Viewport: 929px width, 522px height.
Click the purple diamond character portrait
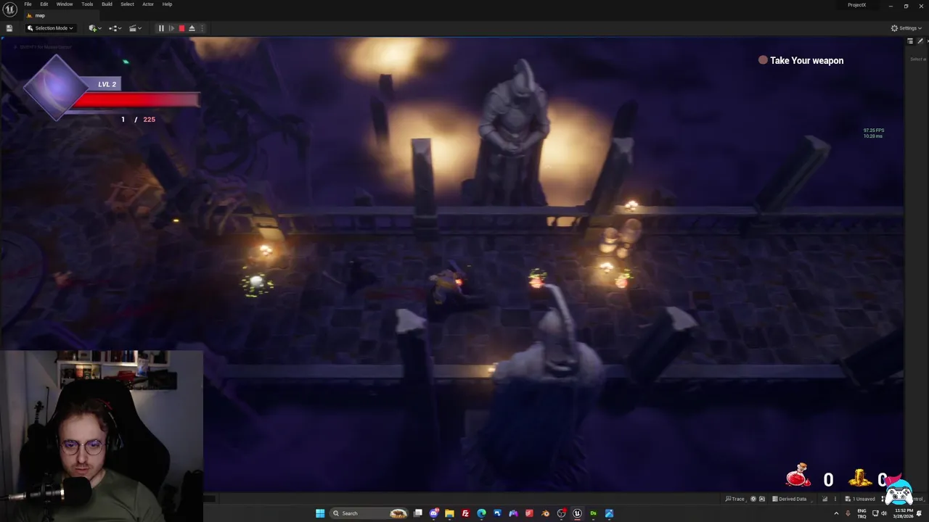click(x=57, y=86)
